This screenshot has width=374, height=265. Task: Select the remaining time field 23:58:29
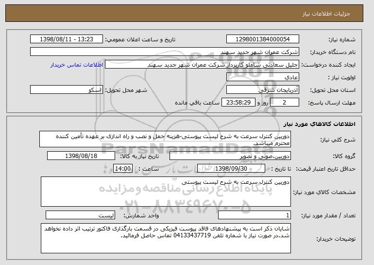click(x=238, y=103)
